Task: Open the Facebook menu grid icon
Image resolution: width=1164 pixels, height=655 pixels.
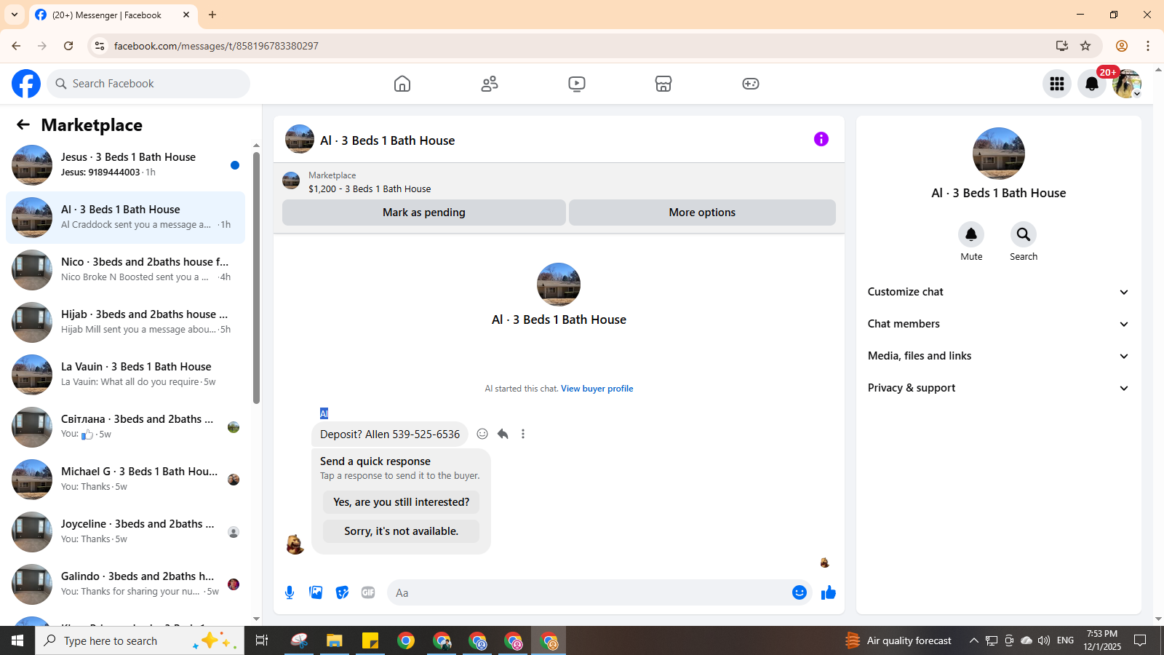Action: point(1057,84)
